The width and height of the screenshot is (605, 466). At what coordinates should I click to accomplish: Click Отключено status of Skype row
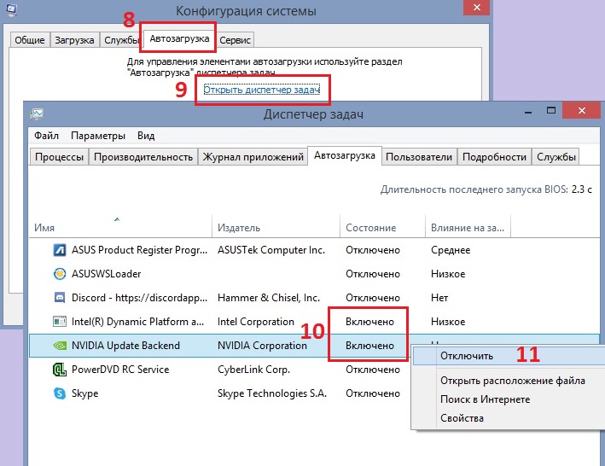[373, 393]
